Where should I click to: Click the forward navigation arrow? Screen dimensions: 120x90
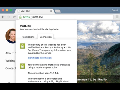[x=8, y=17]
